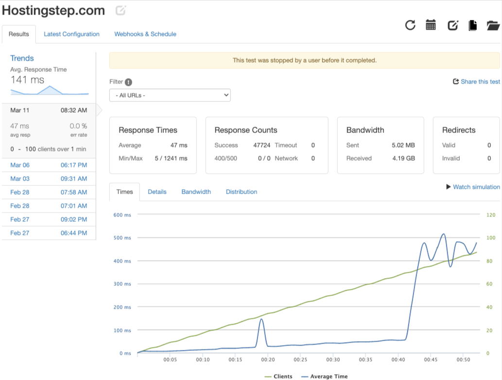Click the refresh (re-run test) icon
The width and height of the screenshot is (502, 380).
point(410,25)
